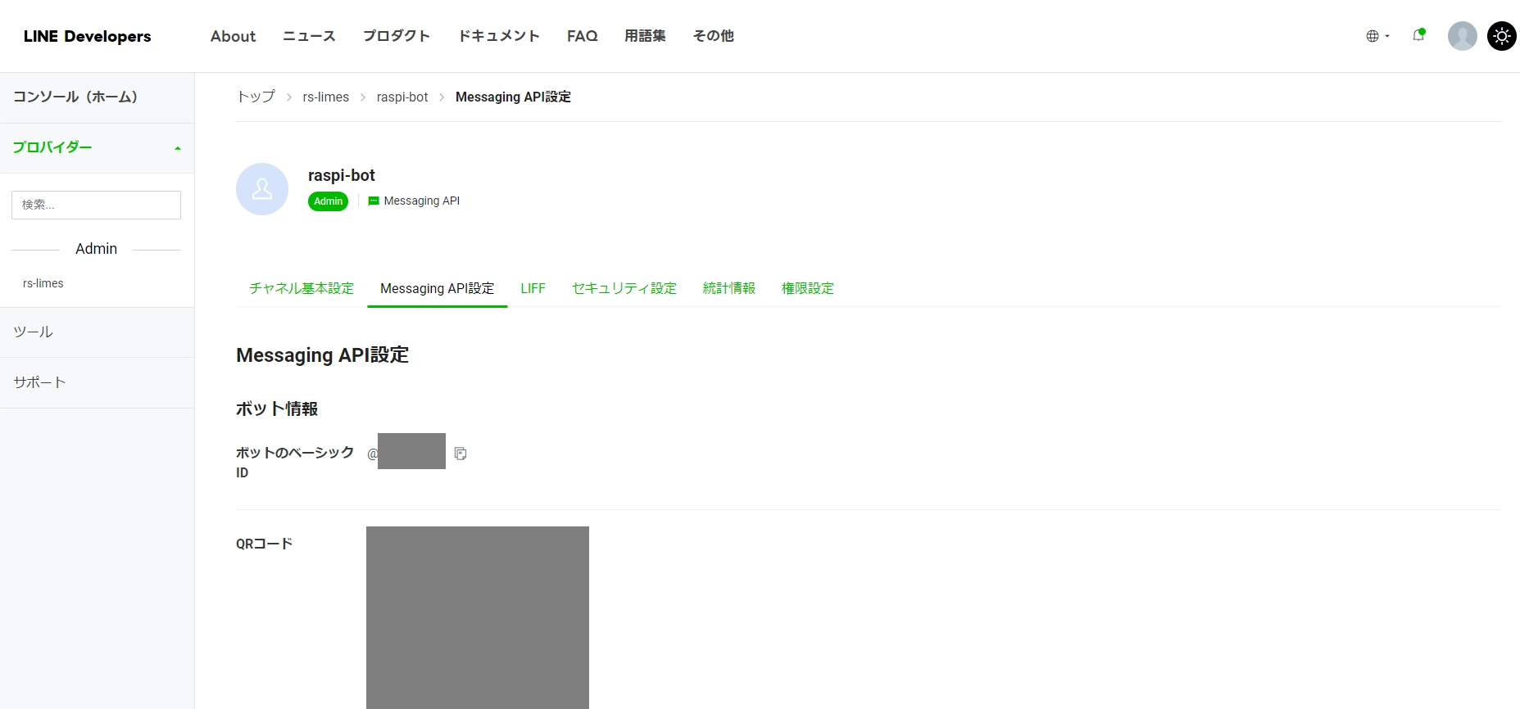Open the その他 navigation link
The image size is (1520, 709).
point(713,36)
